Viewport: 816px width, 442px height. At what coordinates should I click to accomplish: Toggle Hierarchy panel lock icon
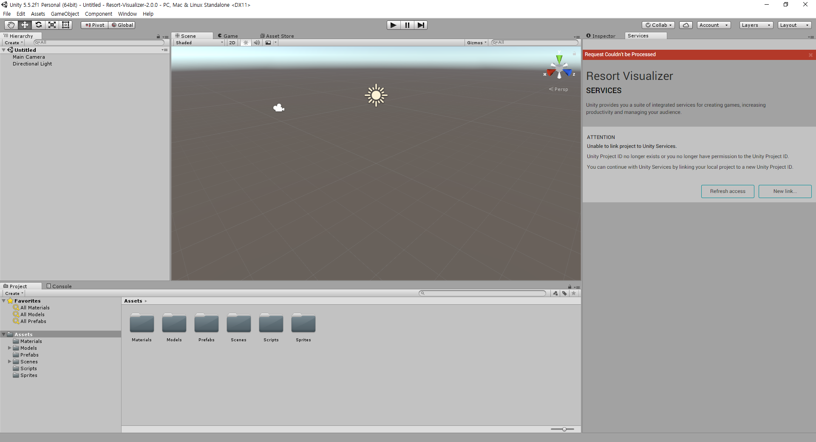tap(158, 37)
